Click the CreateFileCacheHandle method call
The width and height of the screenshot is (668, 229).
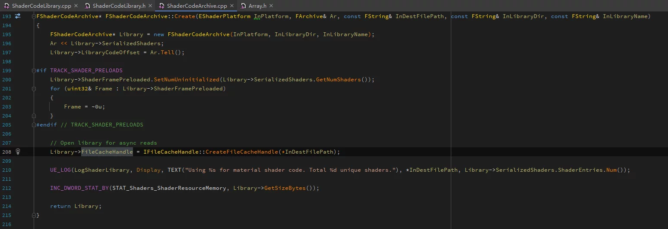tap(242, 152)
